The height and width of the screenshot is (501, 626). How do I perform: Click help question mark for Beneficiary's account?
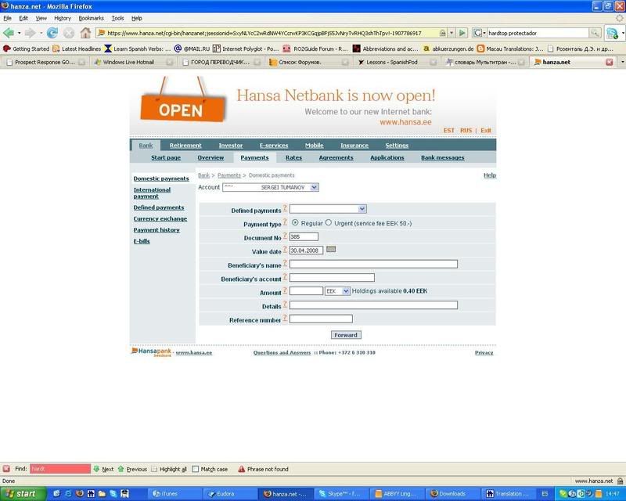point(285,277)
